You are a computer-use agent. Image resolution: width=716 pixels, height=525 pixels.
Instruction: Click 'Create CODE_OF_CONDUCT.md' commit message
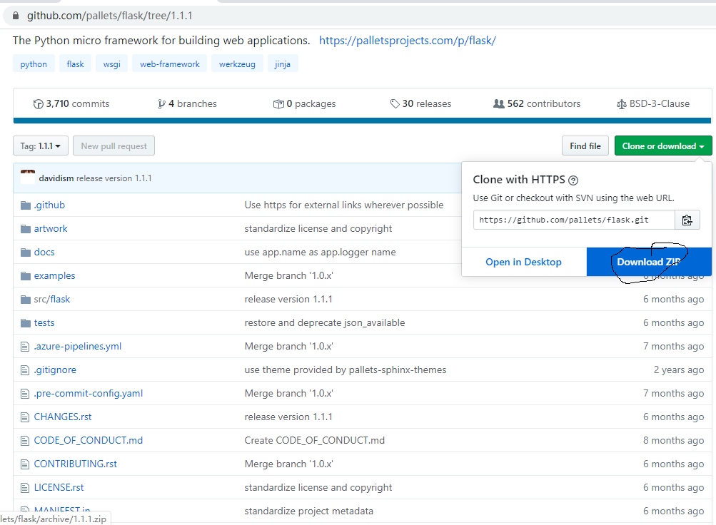(x=315, y=441)
